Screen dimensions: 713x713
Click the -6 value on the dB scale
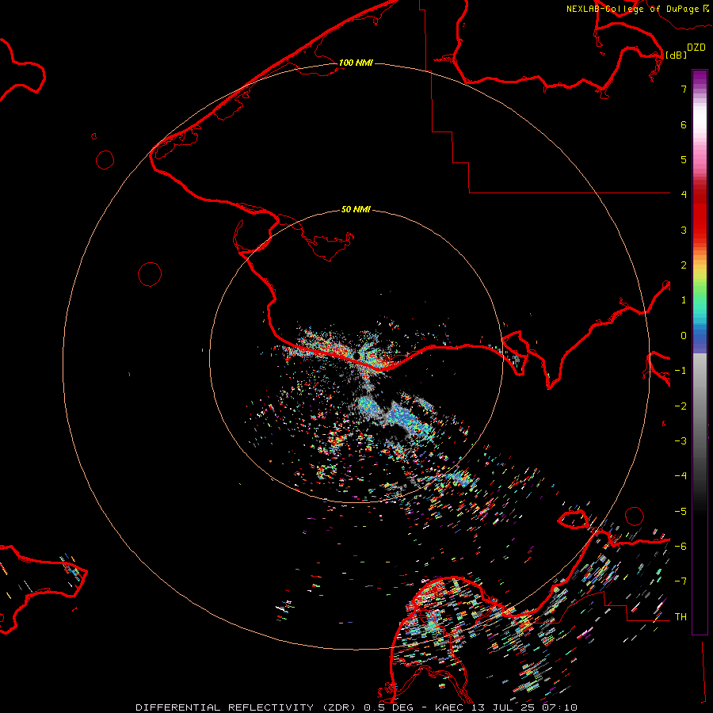coord(681,546)
